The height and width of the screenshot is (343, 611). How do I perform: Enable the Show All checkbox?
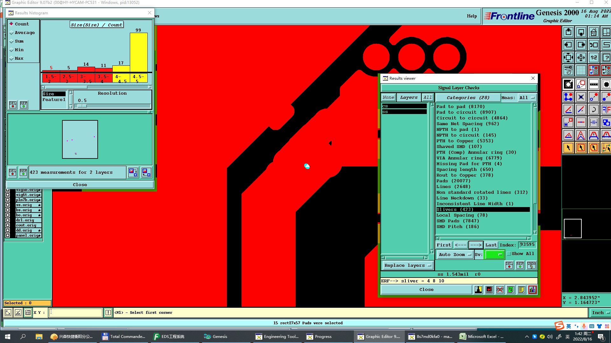(x=509, y=254)
